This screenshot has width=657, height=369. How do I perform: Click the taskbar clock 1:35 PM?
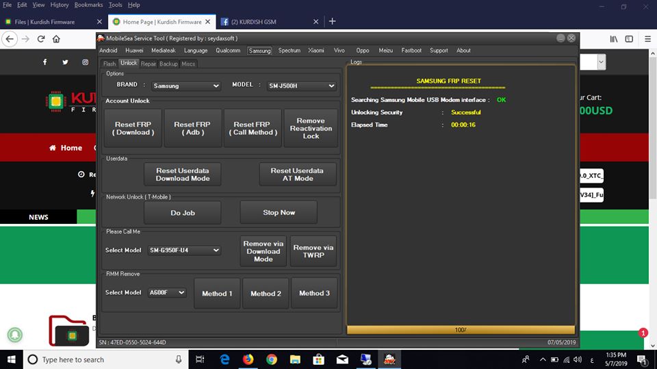click(x=616, y=359)
